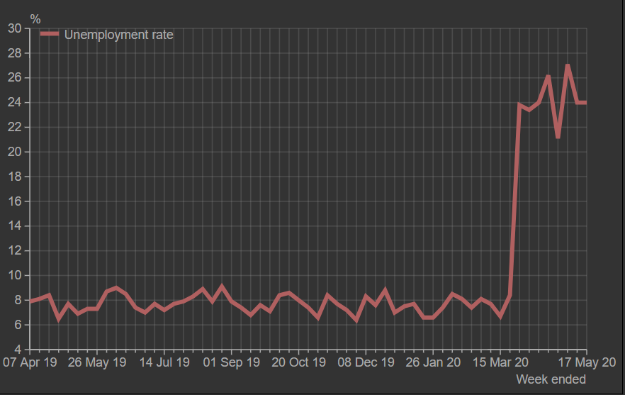This screenshot has height=395, width=625.
Task: Click the highest peak of the unemployment line near 27%
Action: pyautogui.click(x=568, y=65)
